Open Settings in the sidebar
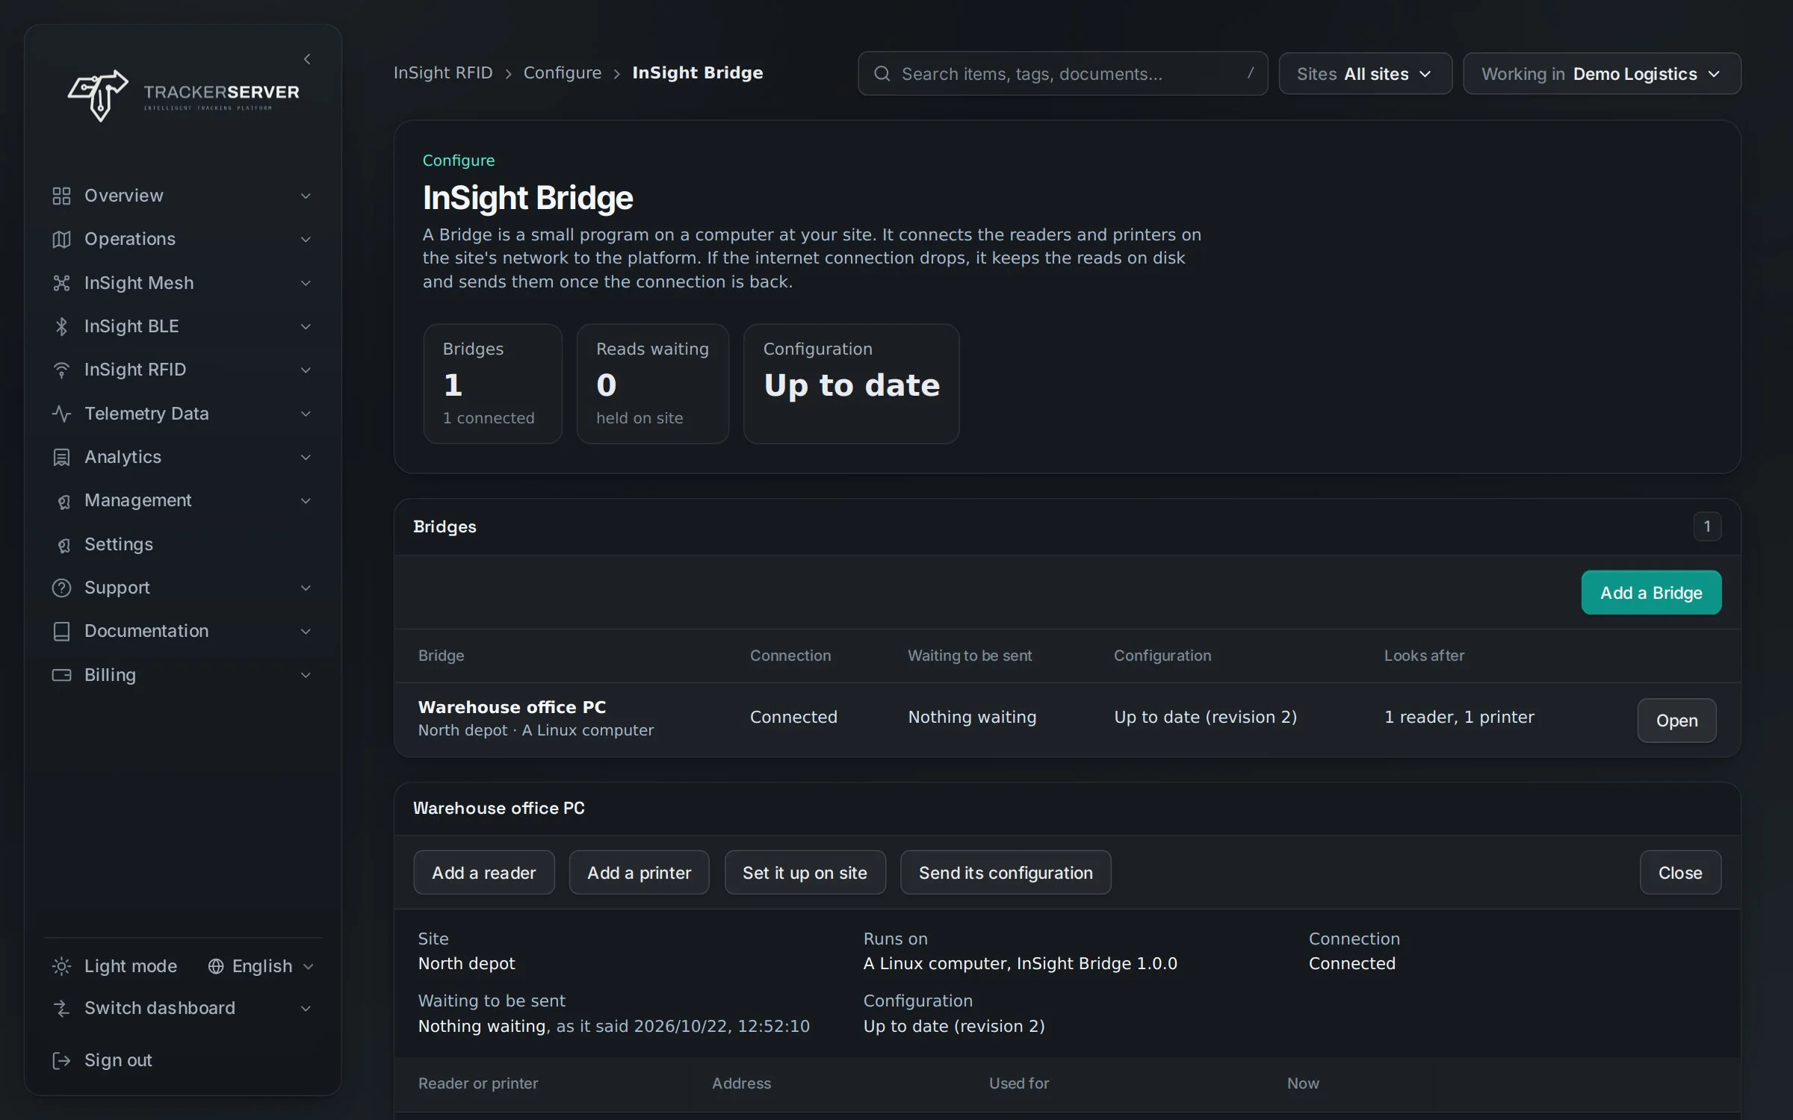Image resolution: width=1793 pixels, height=1120 pixels. [x=182, y=544]
